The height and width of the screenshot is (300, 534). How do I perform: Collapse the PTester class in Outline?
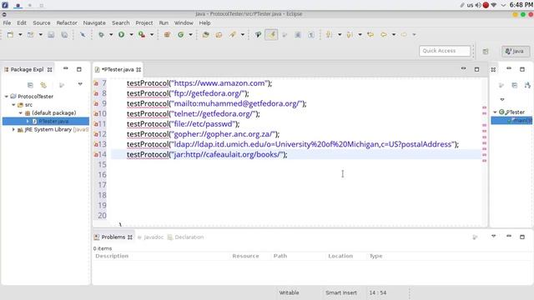(495, 112)
